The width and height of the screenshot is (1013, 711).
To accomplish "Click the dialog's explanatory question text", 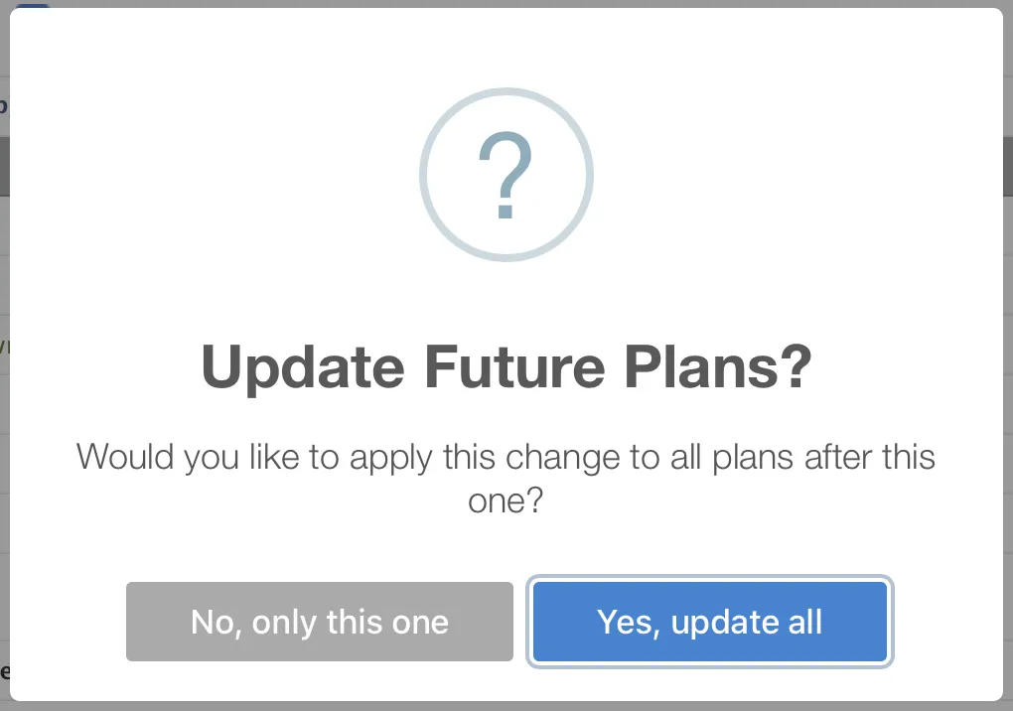I will pos(506,477).
